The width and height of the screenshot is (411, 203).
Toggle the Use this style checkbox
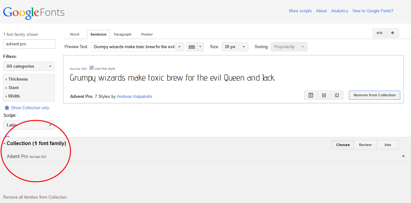[92, 68]
